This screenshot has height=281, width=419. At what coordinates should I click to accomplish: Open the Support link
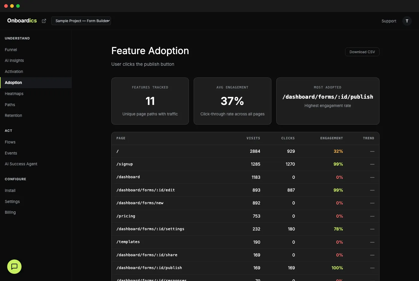tap(388, 21)
